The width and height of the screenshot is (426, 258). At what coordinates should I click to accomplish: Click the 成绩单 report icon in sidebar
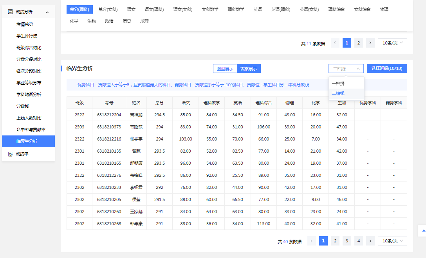pyautogui.click(x=11, y=154)
